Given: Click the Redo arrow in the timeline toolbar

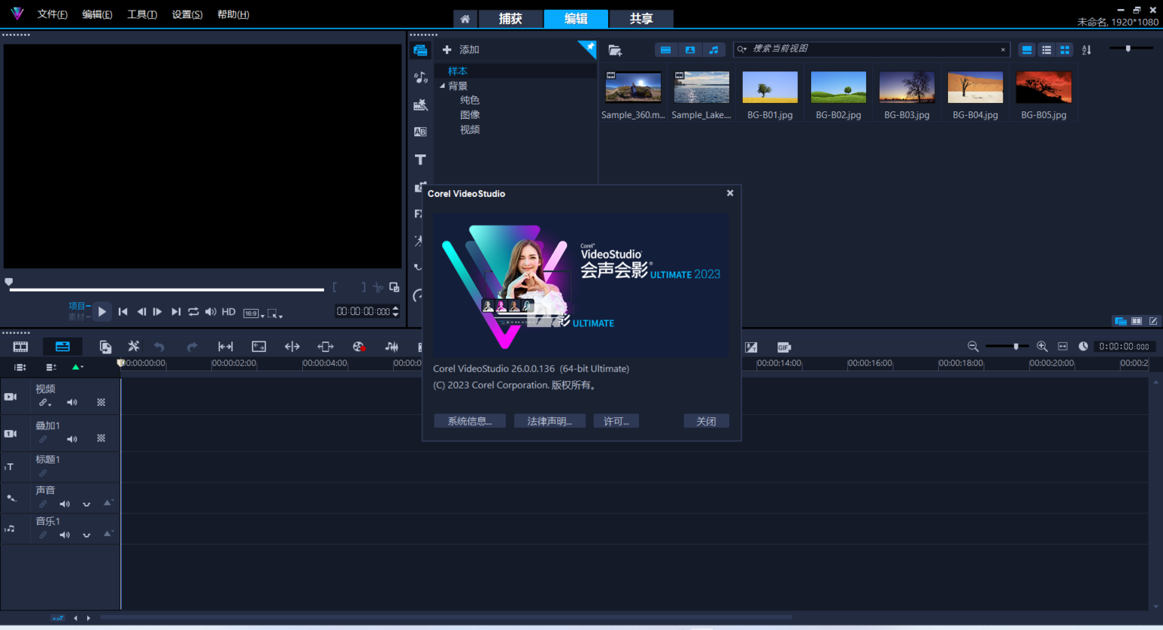Looking at the screenshot, I should point(192,346).
